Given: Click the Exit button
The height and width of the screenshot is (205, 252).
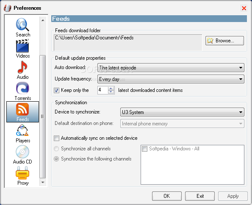Looking at the screenshot, I should pyautogui.click(x=200, y=196).
